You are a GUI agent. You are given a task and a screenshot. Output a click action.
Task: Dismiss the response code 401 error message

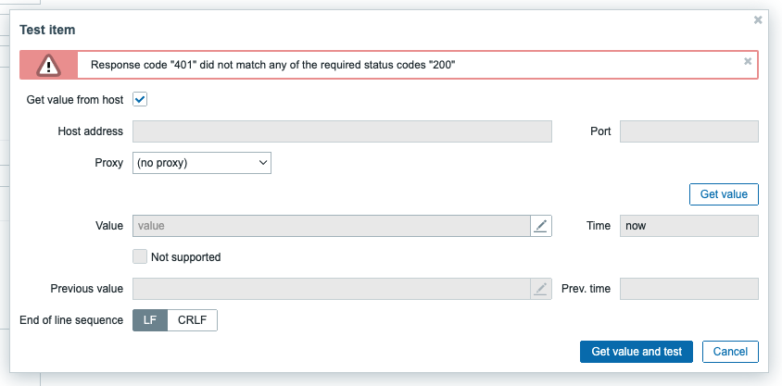748,61
